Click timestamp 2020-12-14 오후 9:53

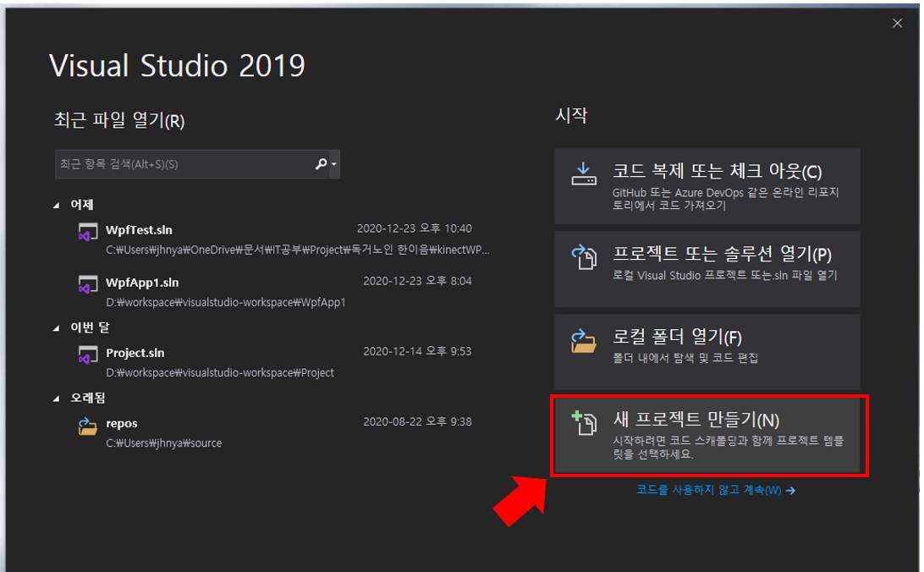417,352
